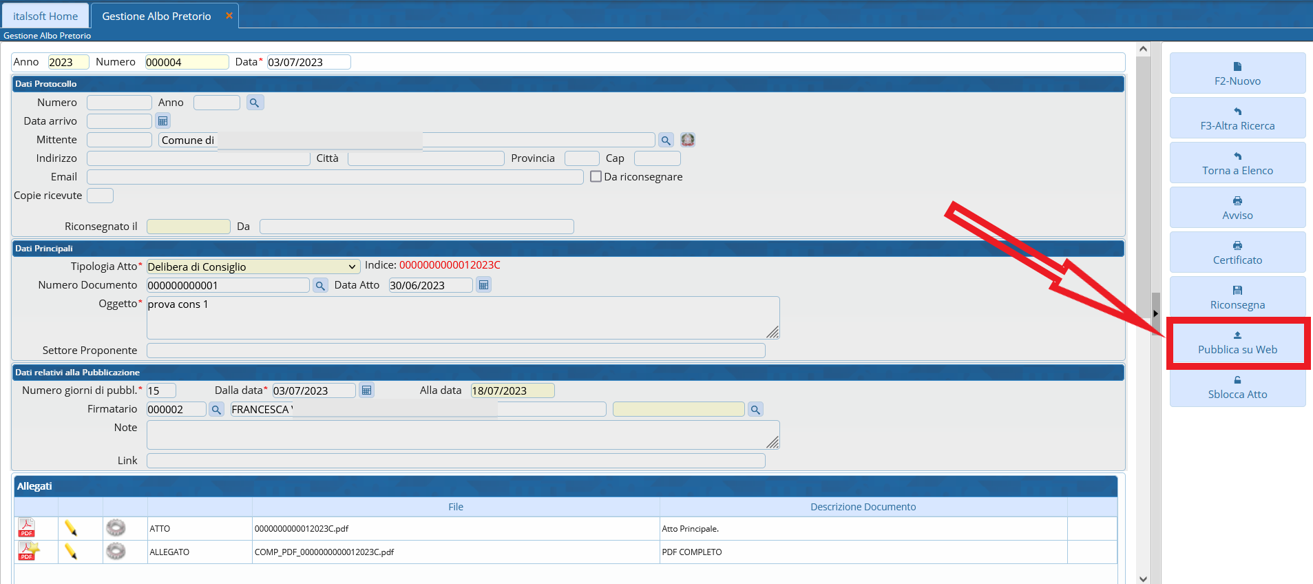Open the Data arrivo calendar picker

[162, 121]
